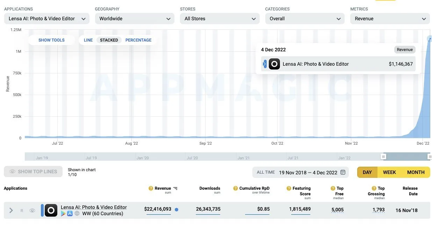The width and height of the screenshot is (432, 225).
Task: Click the Show Top Lines button
Action: click(33, 172)
